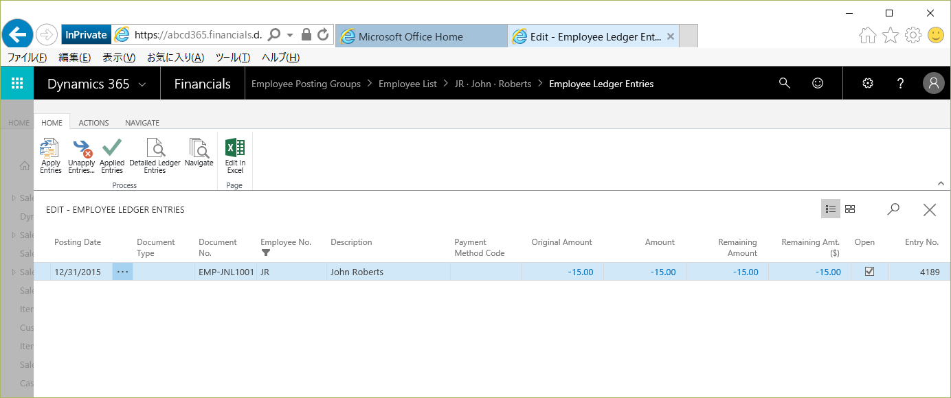Open the help question mark
Viewport: 951px width, 398px height.
pos(901,83)
